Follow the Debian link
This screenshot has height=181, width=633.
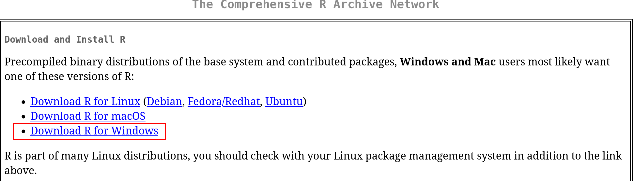point(164,102)
